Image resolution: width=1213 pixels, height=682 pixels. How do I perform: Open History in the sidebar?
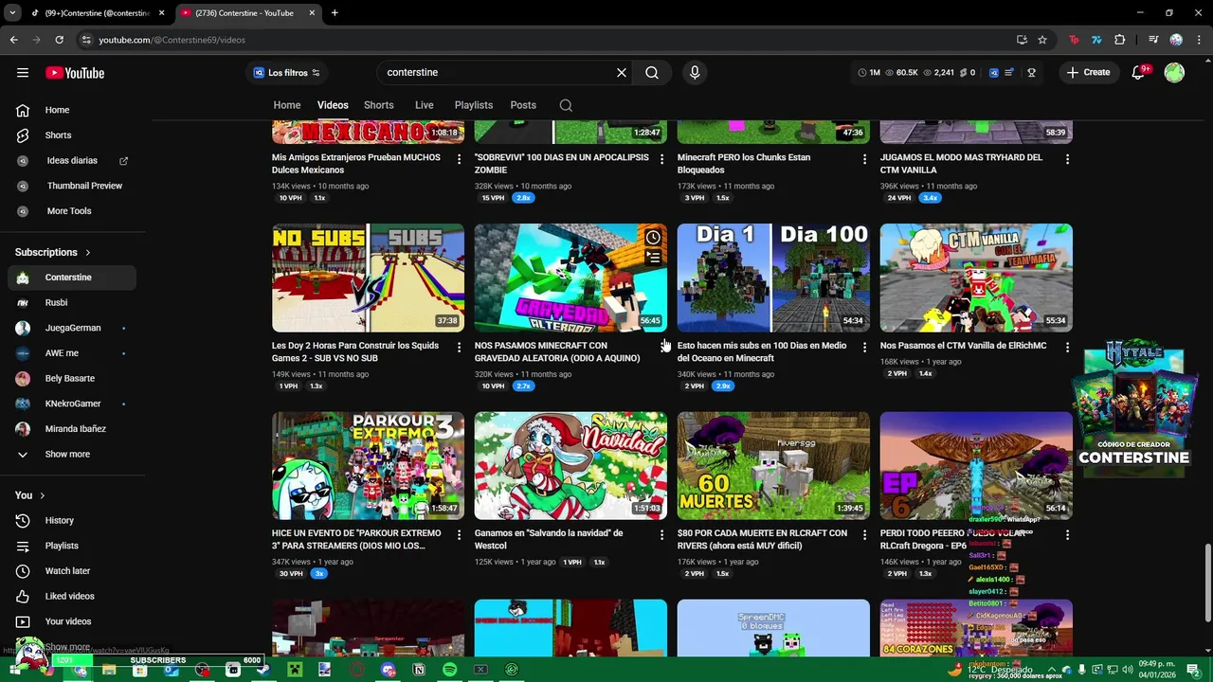pyautogui.click(x=72, y=521)
